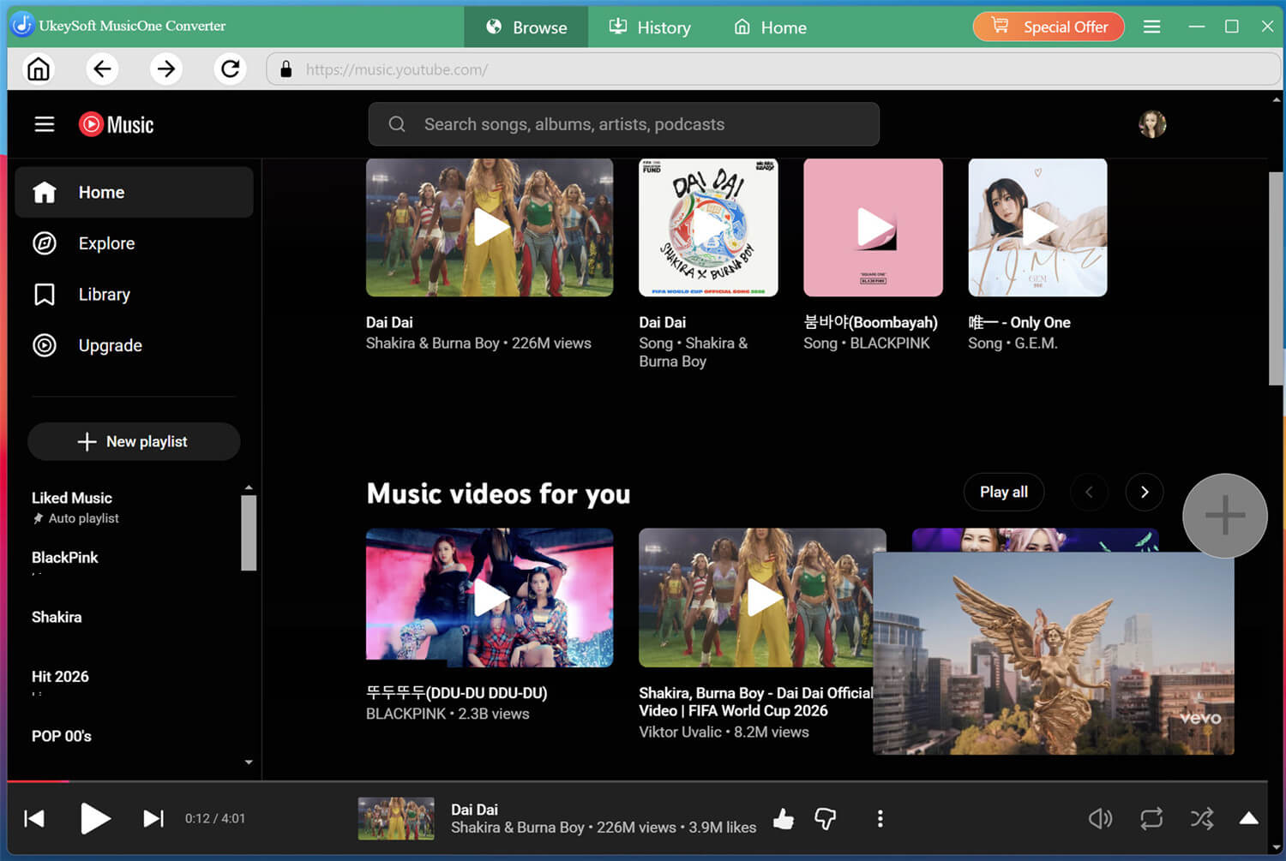Navigate back with the left arrow

pos(102,69)
